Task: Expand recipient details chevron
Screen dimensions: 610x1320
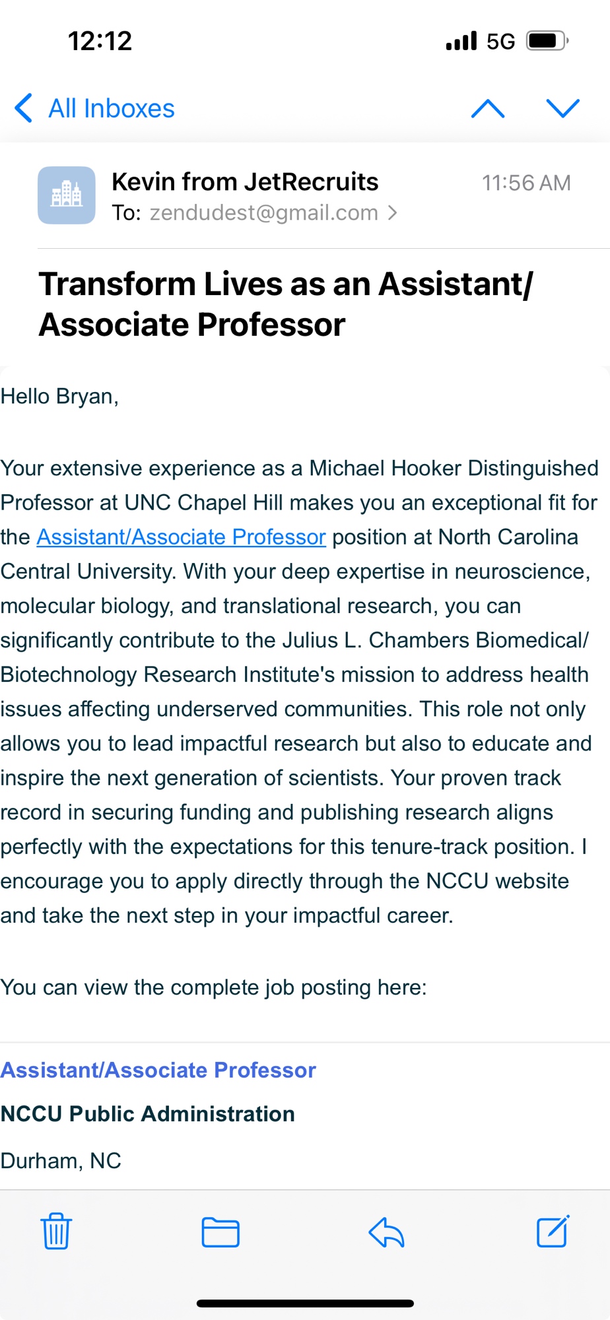Action: [x=393, y=213]
